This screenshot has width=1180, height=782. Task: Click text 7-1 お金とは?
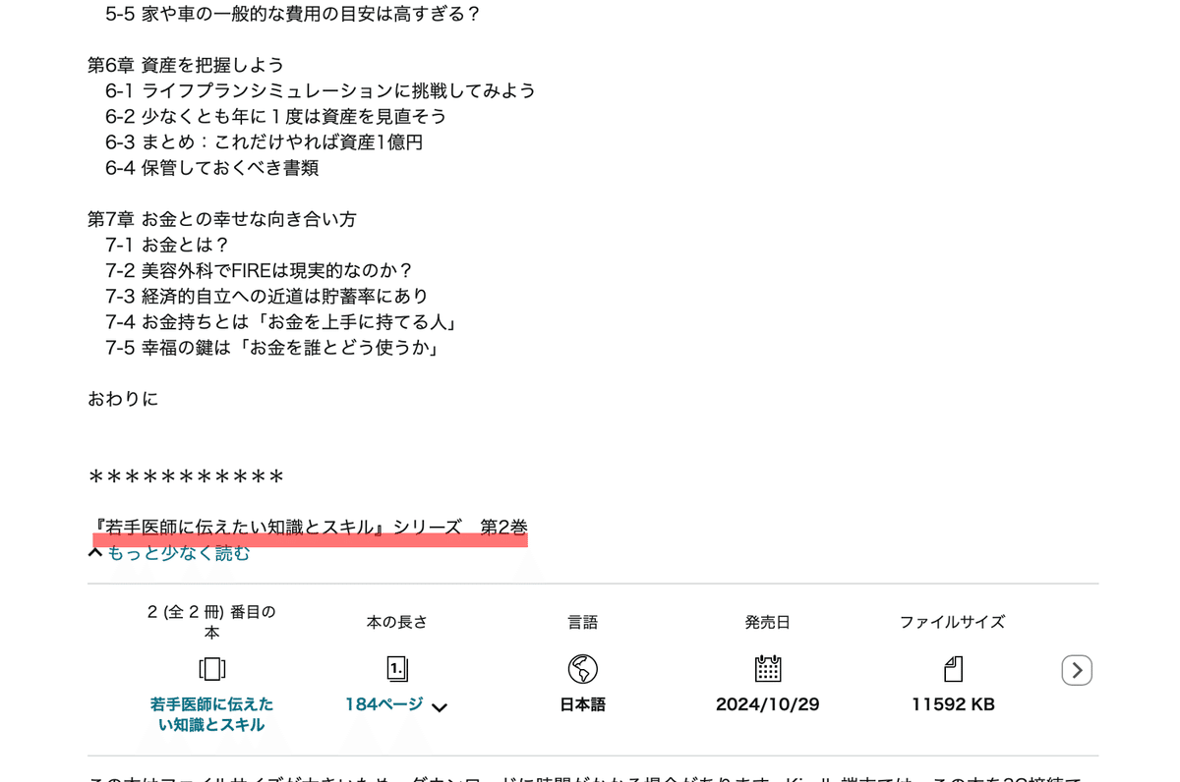pos(168,245)
